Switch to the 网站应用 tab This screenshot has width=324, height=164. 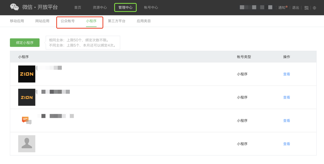point(42,21)
